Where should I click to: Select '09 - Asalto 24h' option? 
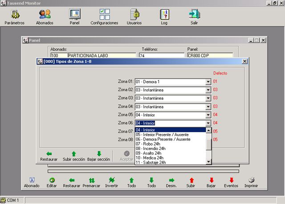pyautogui.click(x=171, y=153)
